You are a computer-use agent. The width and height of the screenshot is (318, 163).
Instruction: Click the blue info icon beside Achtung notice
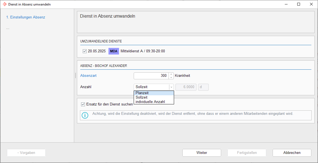(x=85, y=115)
